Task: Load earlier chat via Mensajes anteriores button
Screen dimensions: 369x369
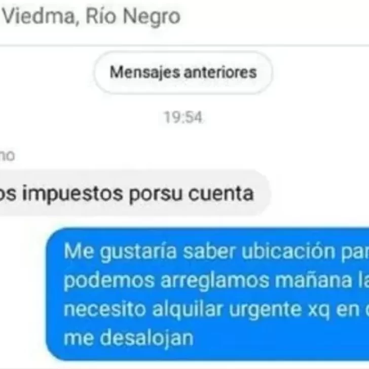Action: (183, 72)
